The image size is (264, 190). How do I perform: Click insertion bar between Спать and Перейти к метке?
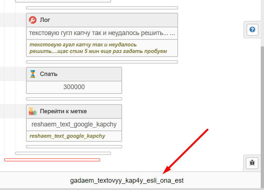click(x=74, y=99)
